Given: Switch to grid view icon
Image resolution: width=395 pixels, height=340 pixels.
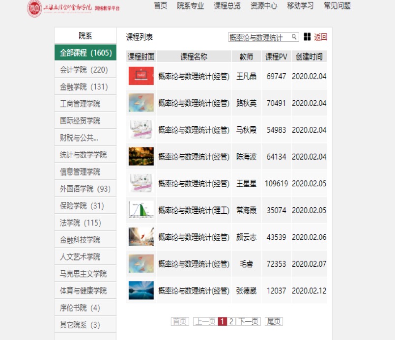Looking at the screenshot, I should coord(307,37).
